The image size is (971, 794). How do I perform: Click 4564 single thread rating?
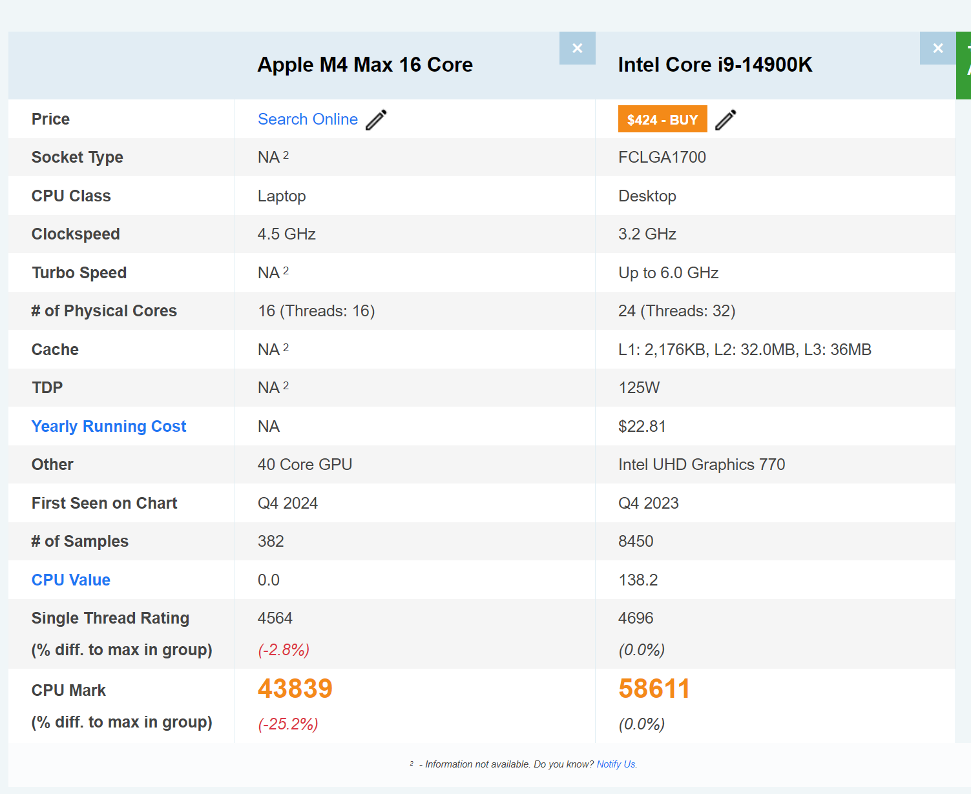275,618
